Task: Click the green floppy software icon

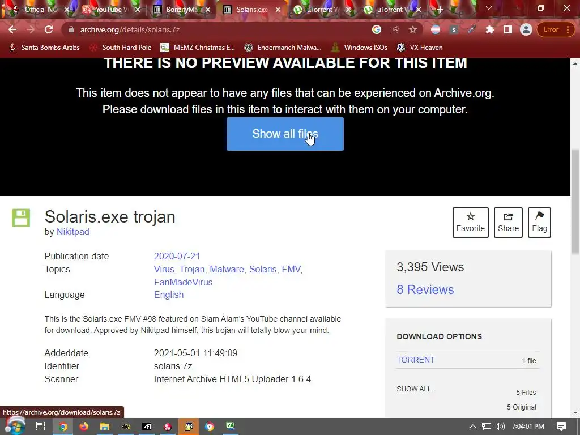Action: pos(21,217)
